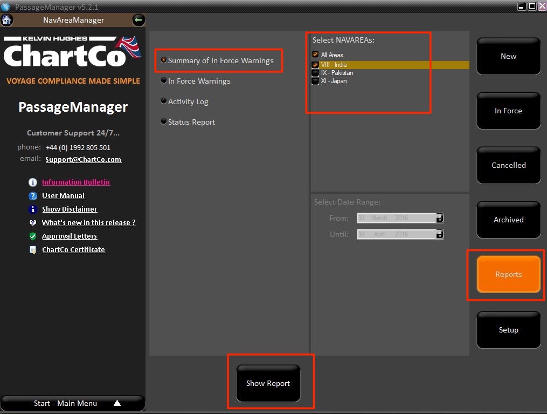Open the Archived warnings section
Image resolution: width=547 pixels, height=414 pixels.
[x=508, y=220]
